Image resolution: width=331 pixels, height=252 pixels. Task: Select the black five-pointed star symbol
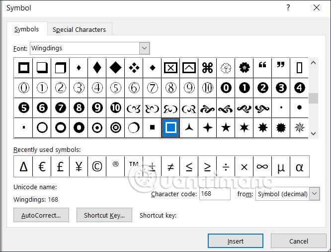click(226, 127)
